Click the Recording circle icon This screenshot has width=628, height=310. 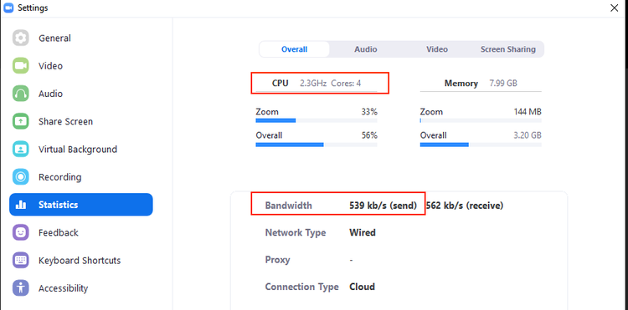(20, 177)
